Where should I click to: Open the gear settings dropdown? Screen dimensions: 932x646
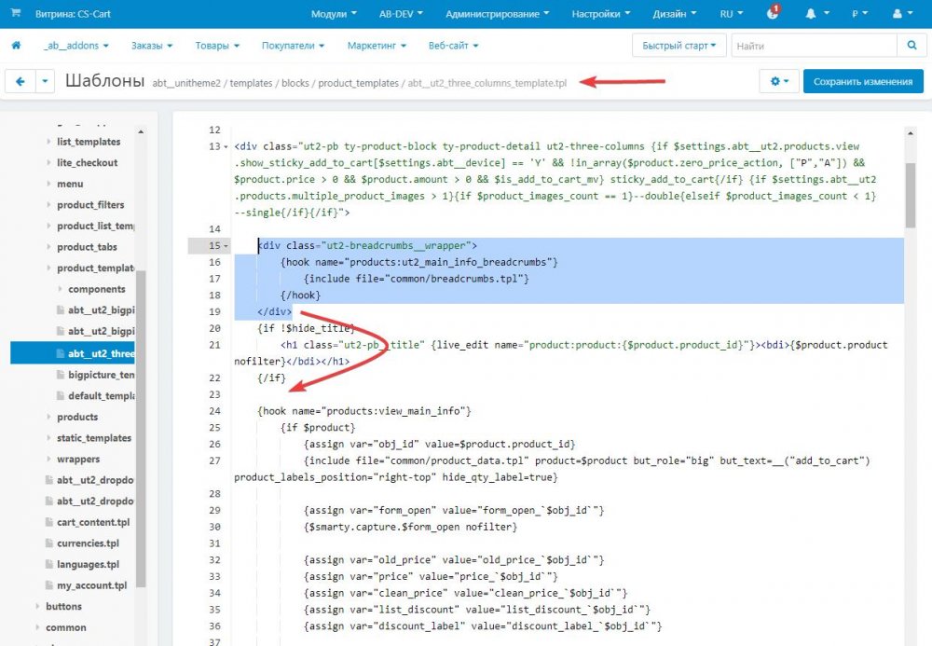pos(779,82)
